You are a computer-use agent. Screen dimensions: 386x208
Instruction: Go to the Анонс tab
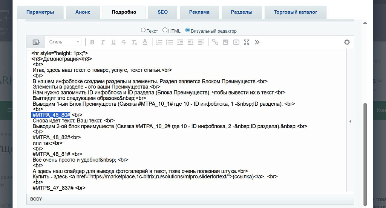[83, 12]
